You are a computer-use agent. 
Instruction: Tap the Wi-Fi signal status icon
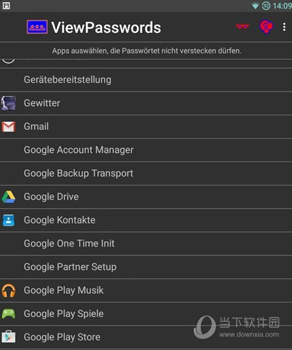255,6
